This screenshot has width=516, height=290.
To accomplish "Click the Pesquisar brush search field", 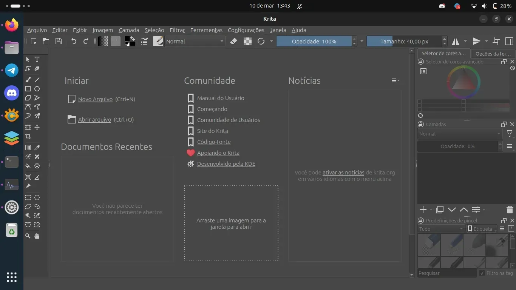I will tap(447, 273).
